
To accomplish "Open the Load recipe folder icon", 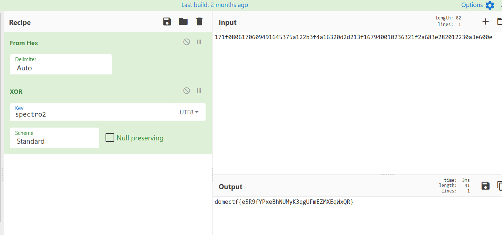I will click(x=183, y=22).
